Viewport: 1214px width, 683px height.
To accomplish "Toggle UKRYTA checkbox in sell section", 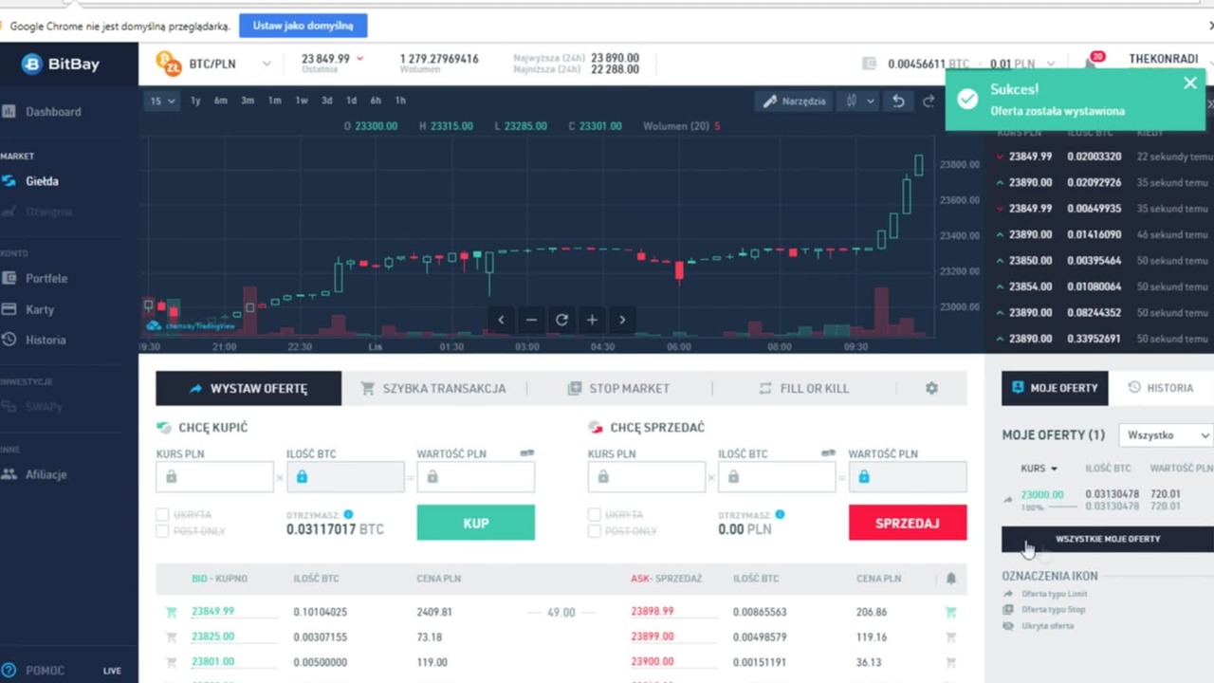I will click(x=595, y=515).
